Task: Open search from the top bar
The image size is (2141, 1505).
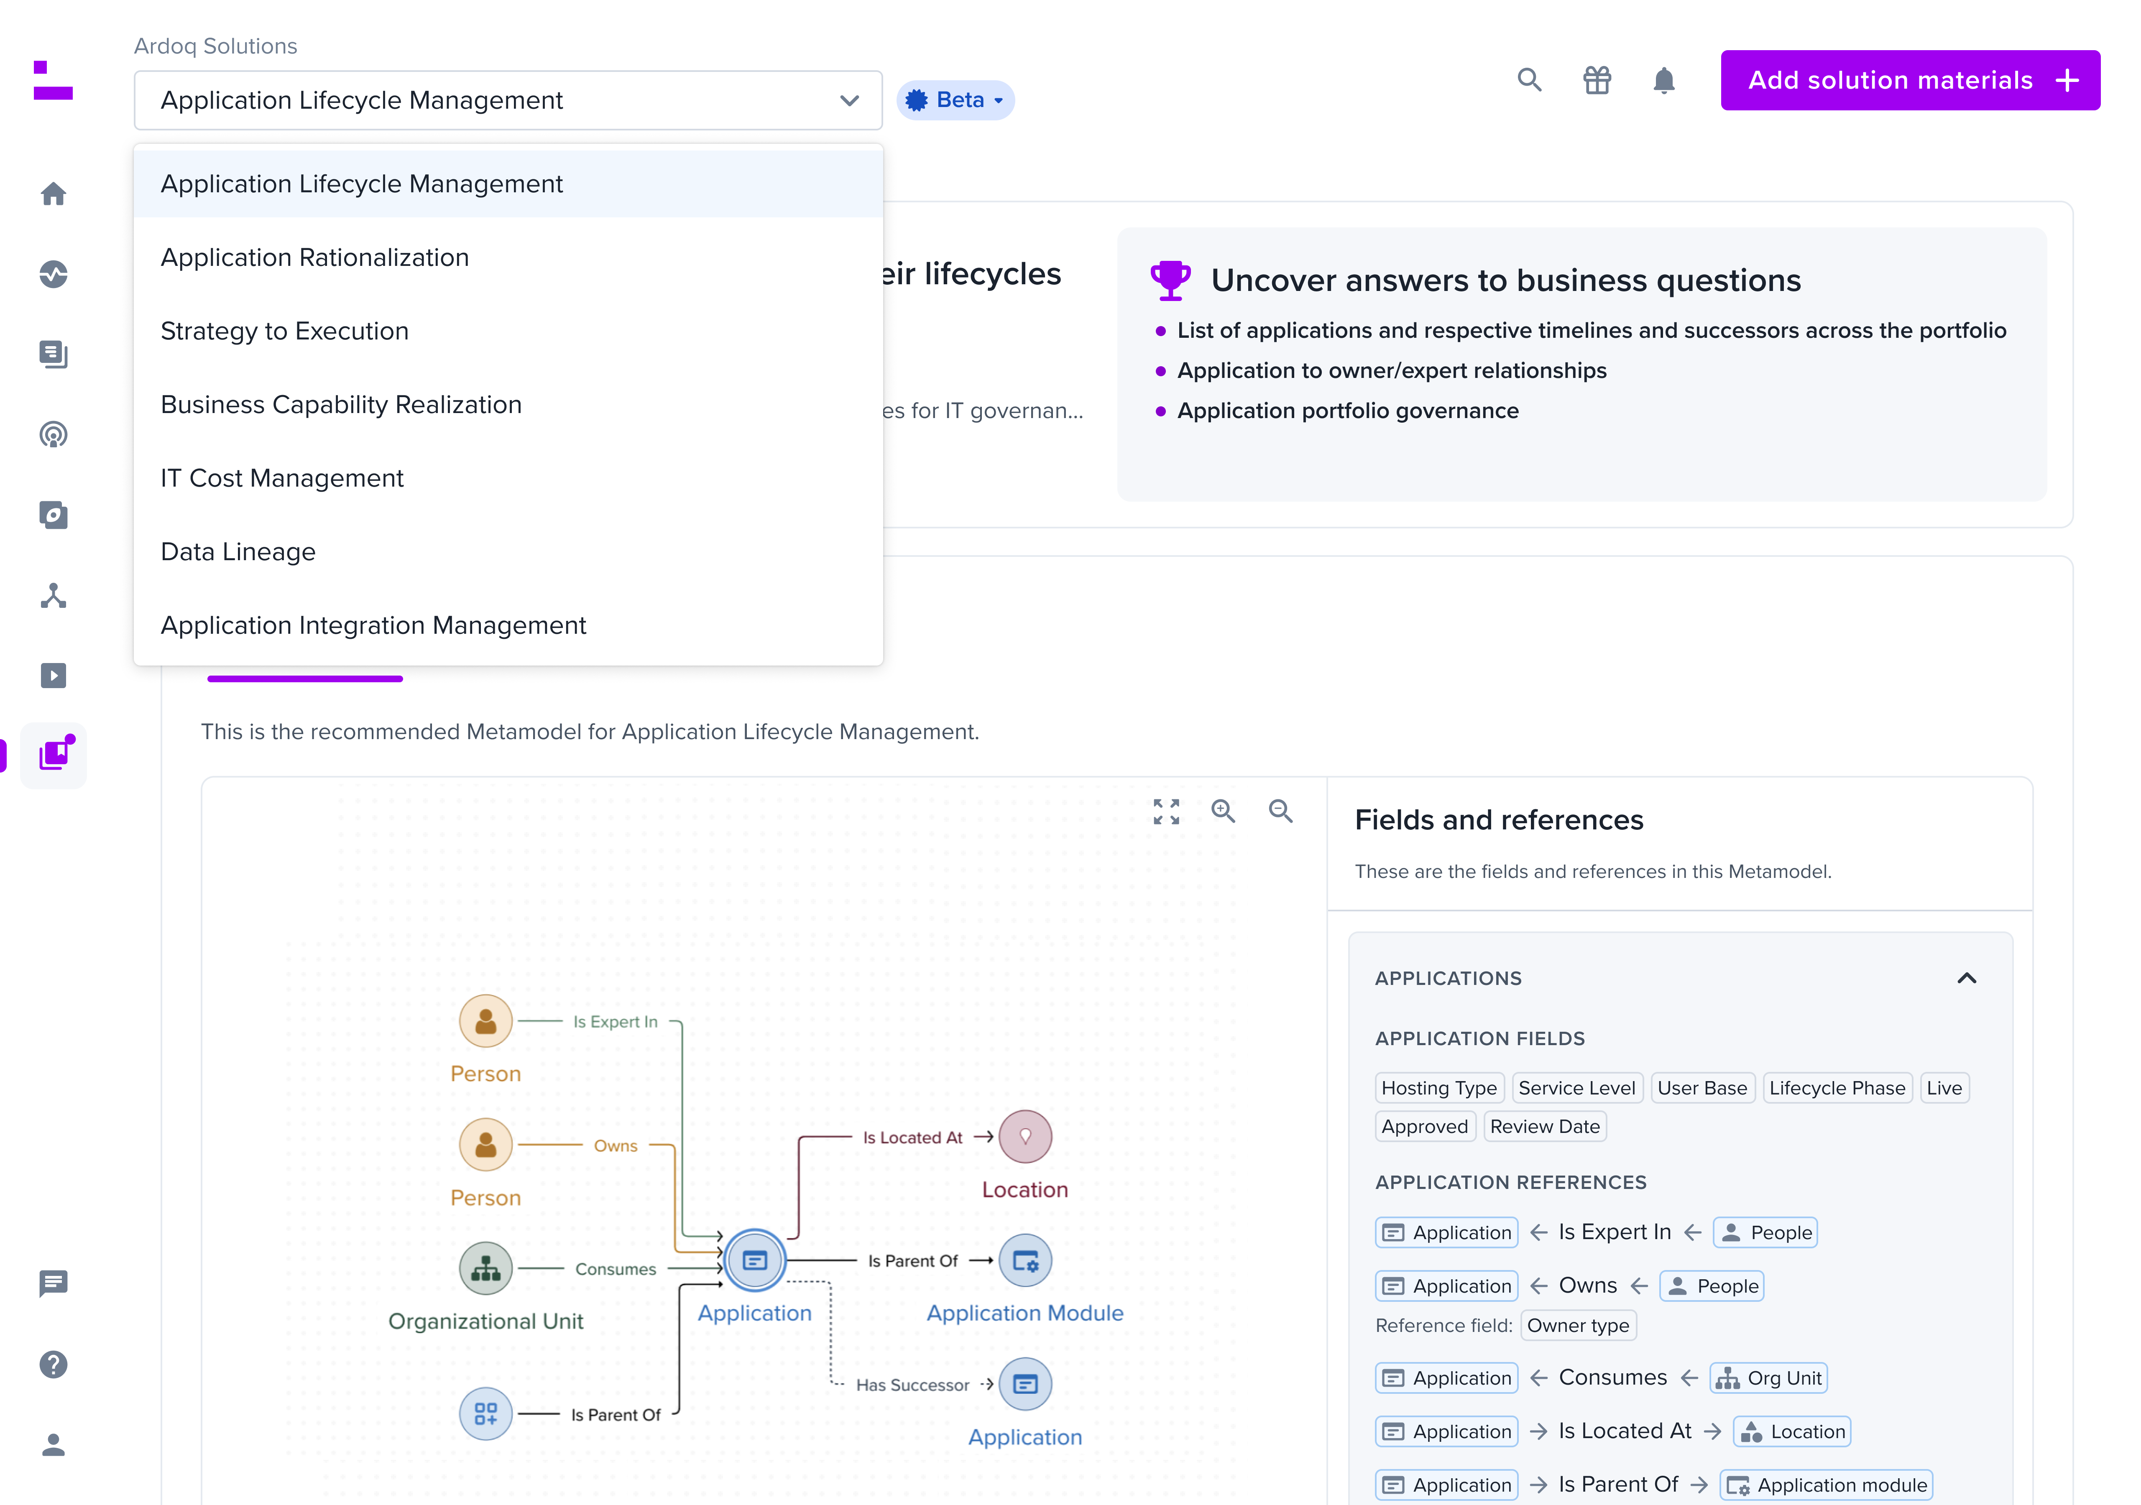Action: pos(1529,80)
